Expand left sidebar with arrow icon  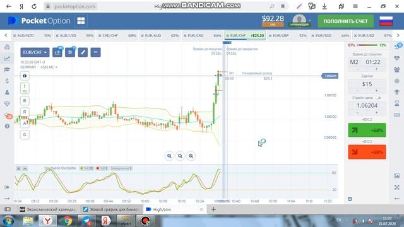(7, 199)
